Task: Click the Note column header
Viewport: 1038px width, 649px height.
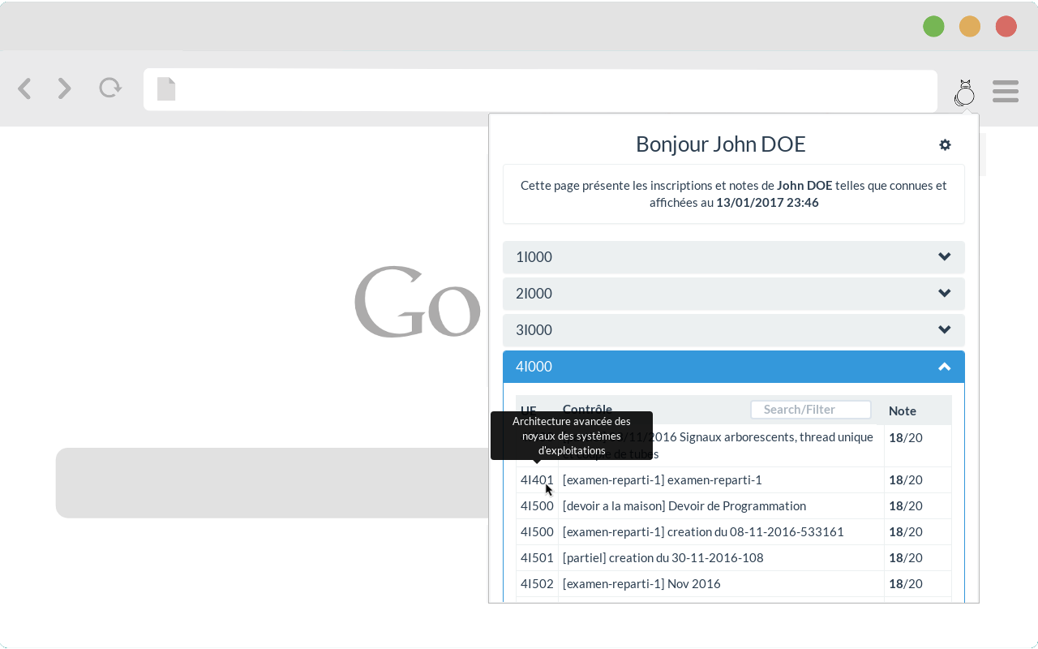Action: 903,410
